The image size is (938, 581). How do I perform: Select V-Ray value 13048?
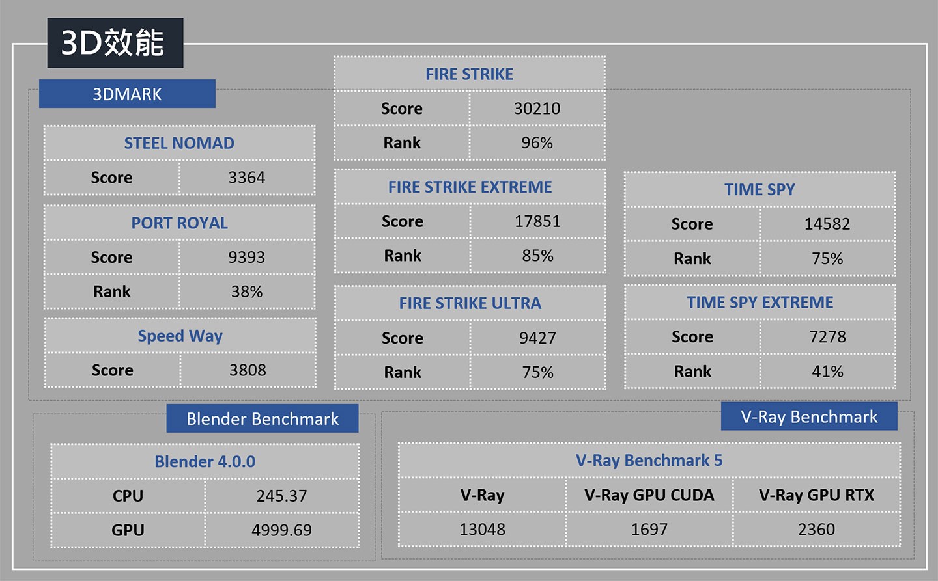click(482, 530)
